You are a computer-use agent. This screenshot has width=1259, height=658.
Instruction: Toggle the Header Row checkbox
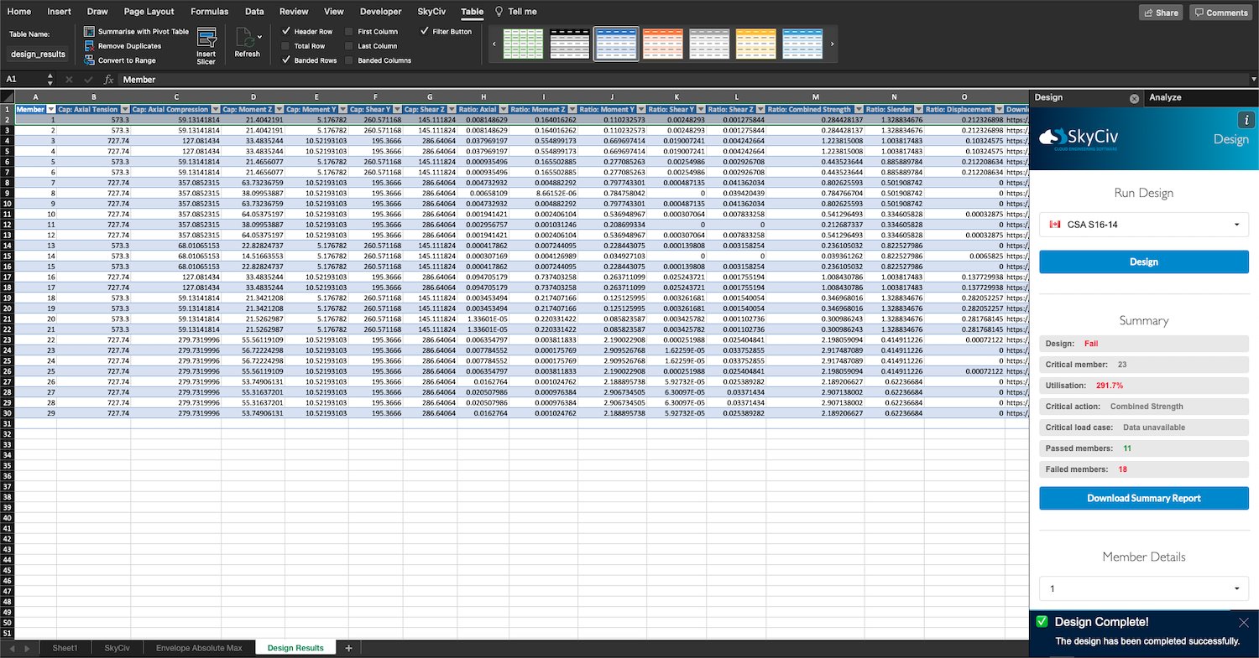coord(286,31)
